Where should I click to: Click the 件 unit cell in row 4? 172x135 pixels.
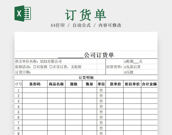101,106
